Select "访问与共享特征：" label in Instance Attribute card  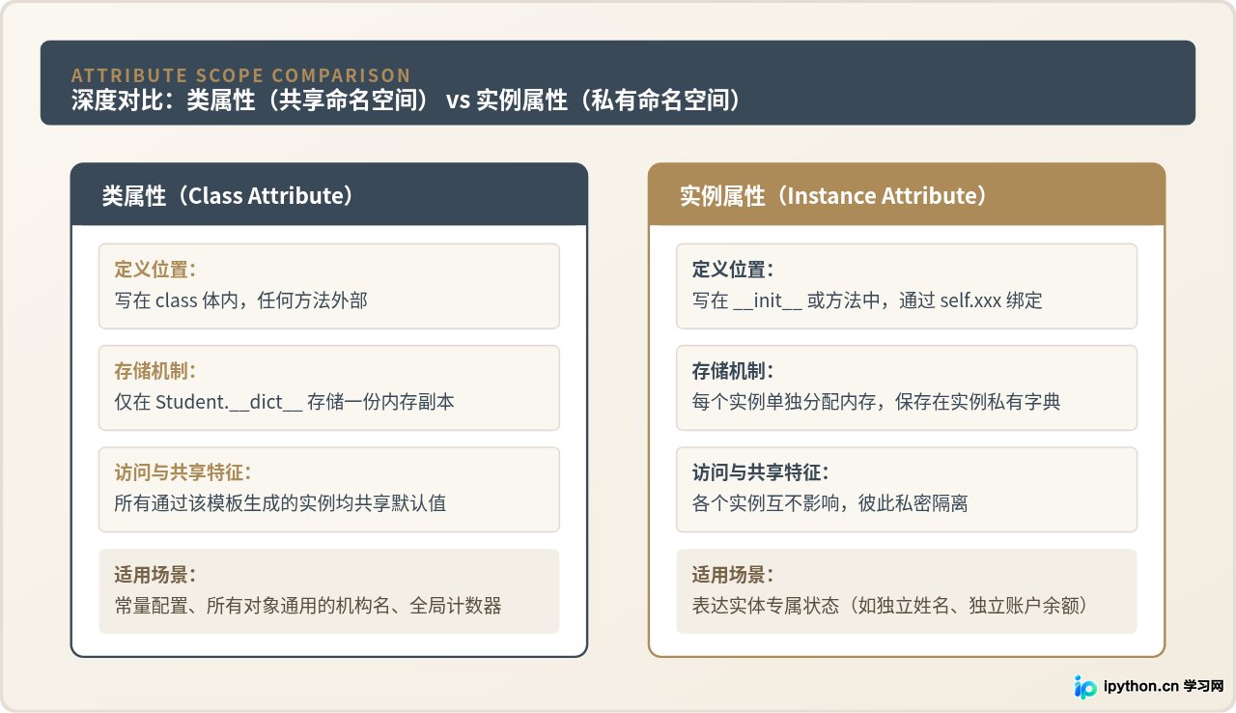click(761, 472)
